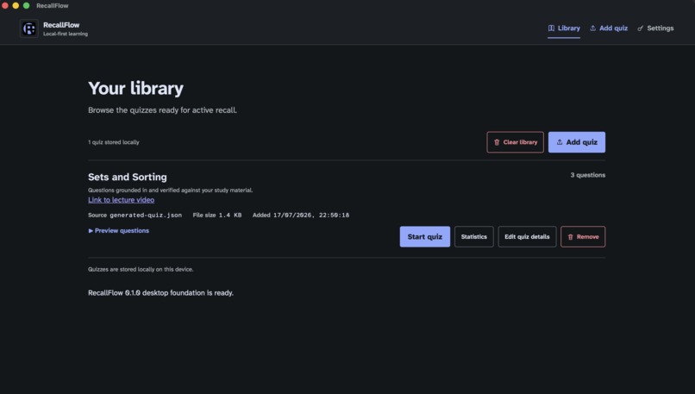This screenshot has height=394, width=695.
Task: Click 'Questions grounded in and verified' description
Action: (170, 191)
